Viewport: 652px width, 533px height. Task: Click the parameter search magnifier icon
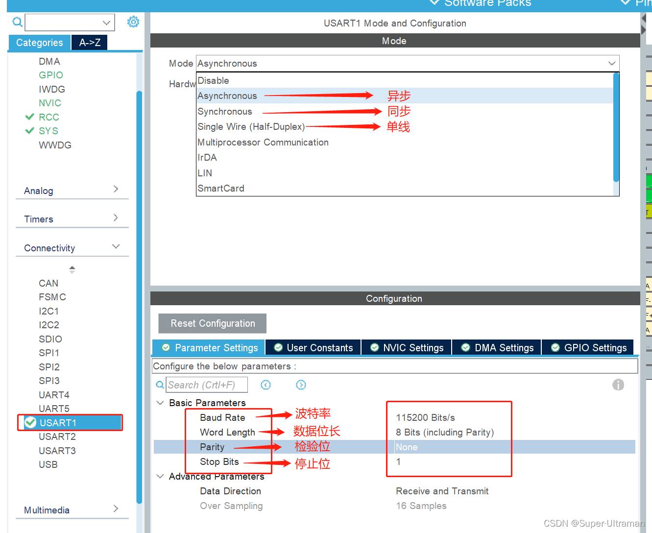tap(160, 386)
